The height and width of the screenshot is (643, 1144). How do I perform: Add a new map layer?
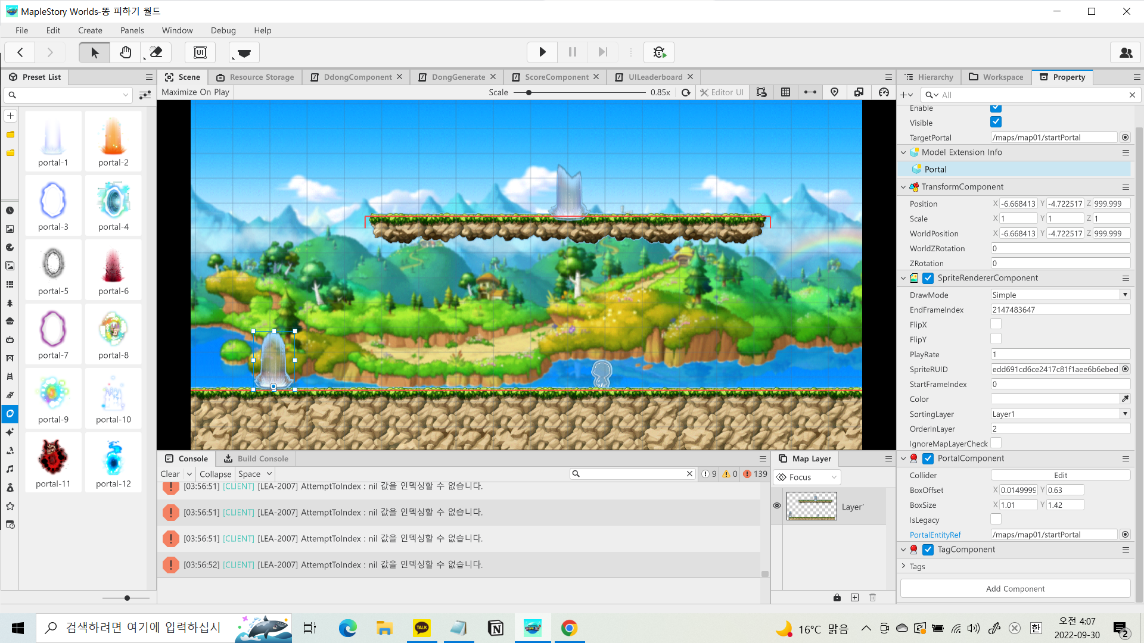point(855,597)
